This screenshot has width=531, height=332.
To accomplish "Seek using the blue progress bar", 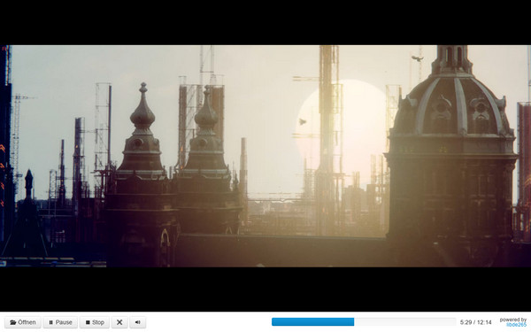I will coord(364,322).
